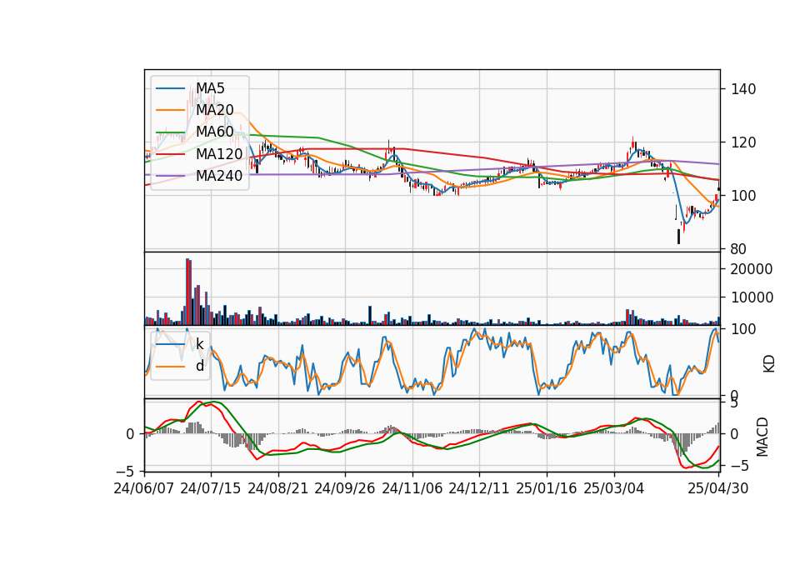The width and height of the screenshot is (800, 575).
Task: Click the MACD left axis value -5
Action: point(125,471)
